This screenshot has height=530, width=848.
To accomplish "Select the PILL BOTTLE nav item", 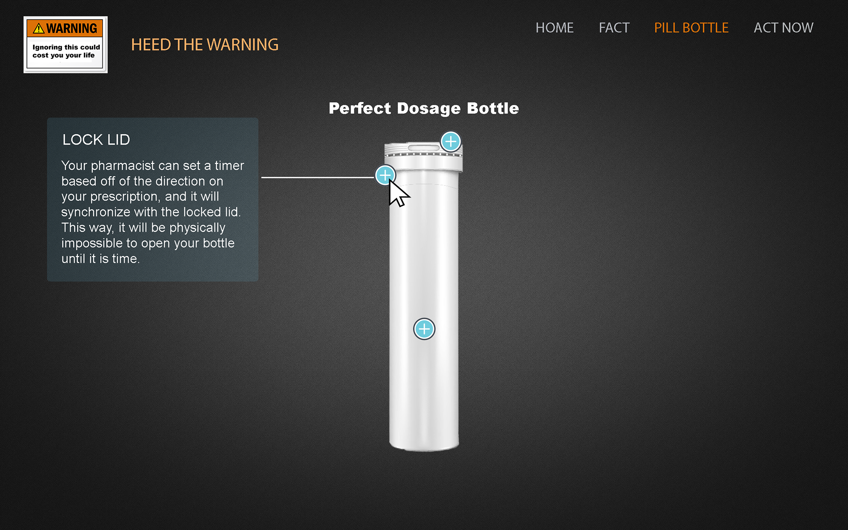I will click(x=691, y=28).
